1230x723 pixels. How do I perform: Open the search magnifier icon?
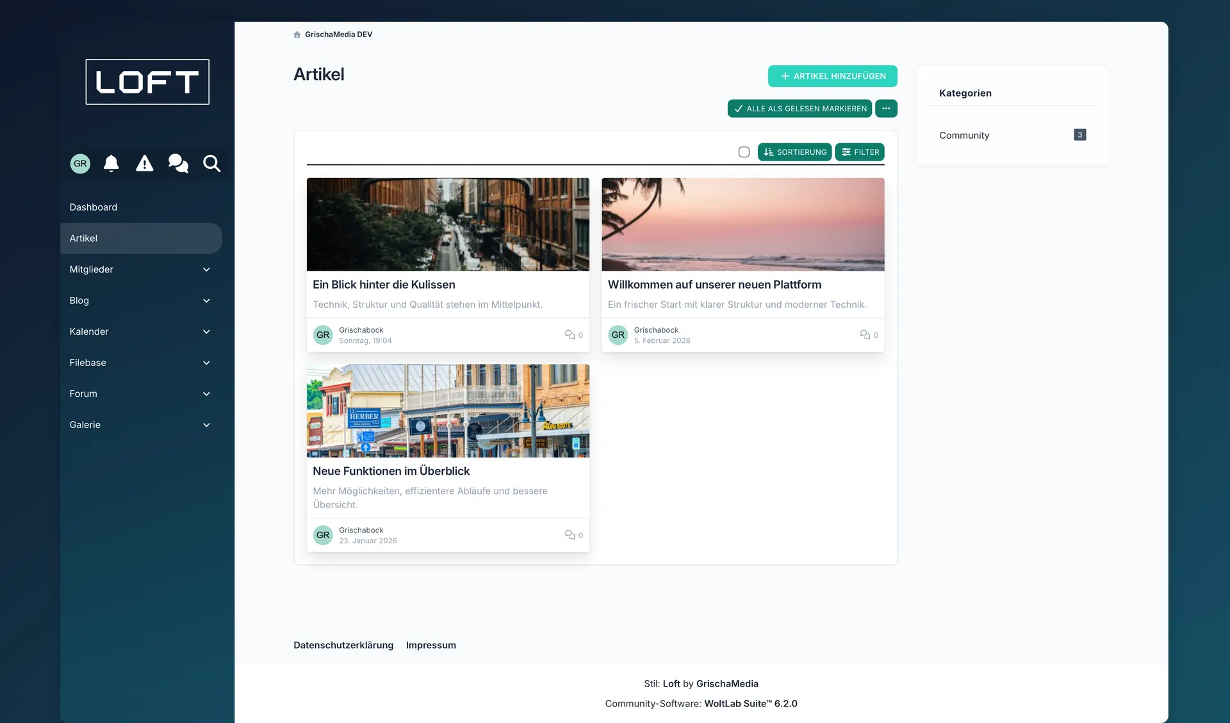(x=211, y=164)
